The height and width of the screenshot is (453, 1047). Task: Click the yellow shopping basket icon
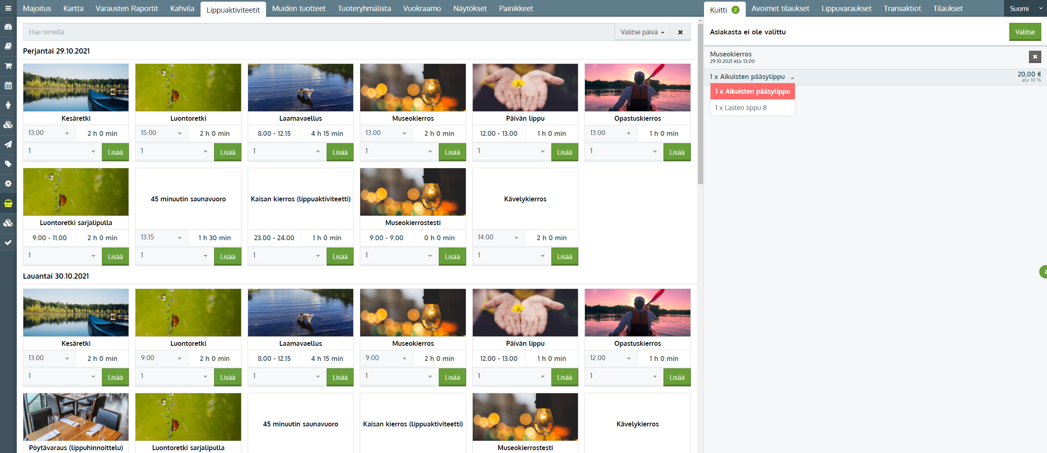click(8, 203)
